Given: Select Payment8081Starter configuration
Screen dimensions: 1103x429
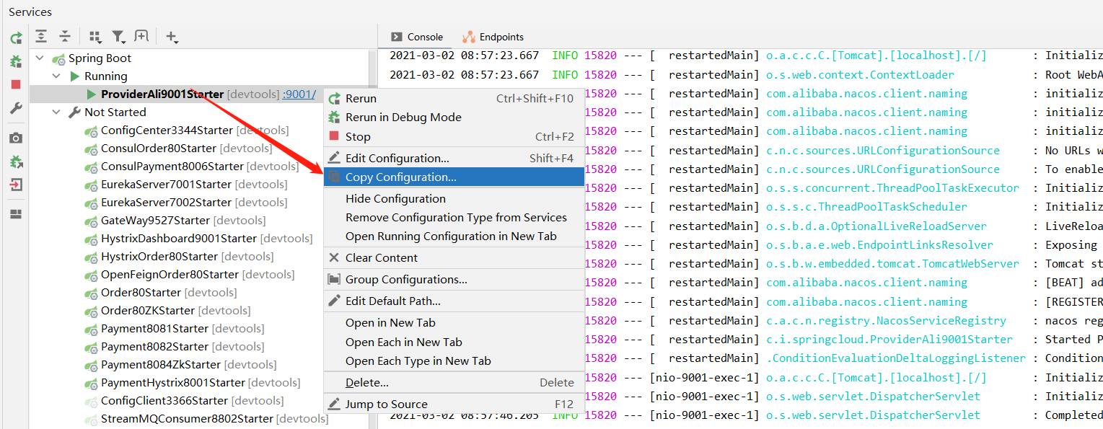Looking at the screenshot, I should click(154, 329).
